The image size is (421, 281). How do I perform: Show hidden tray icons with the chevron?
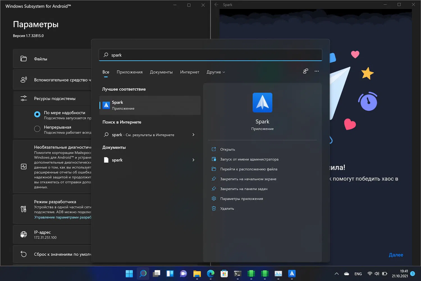(337, 274)
